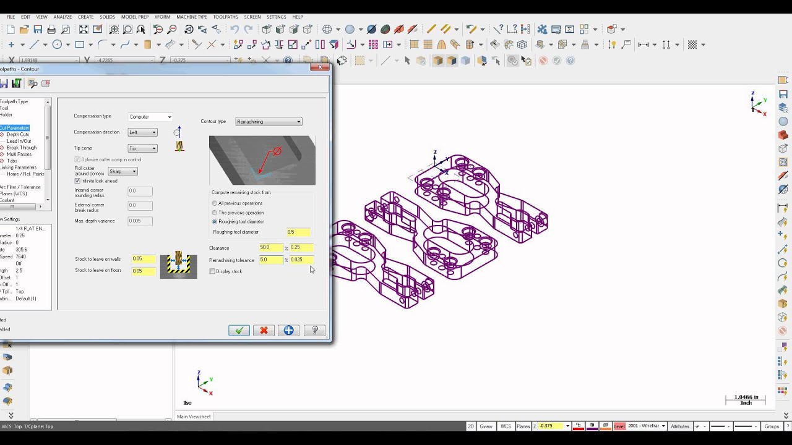The height and width of the screenshot is (445, 792).
Task: Click the New file icon
Action: click(x=11, y=29)
